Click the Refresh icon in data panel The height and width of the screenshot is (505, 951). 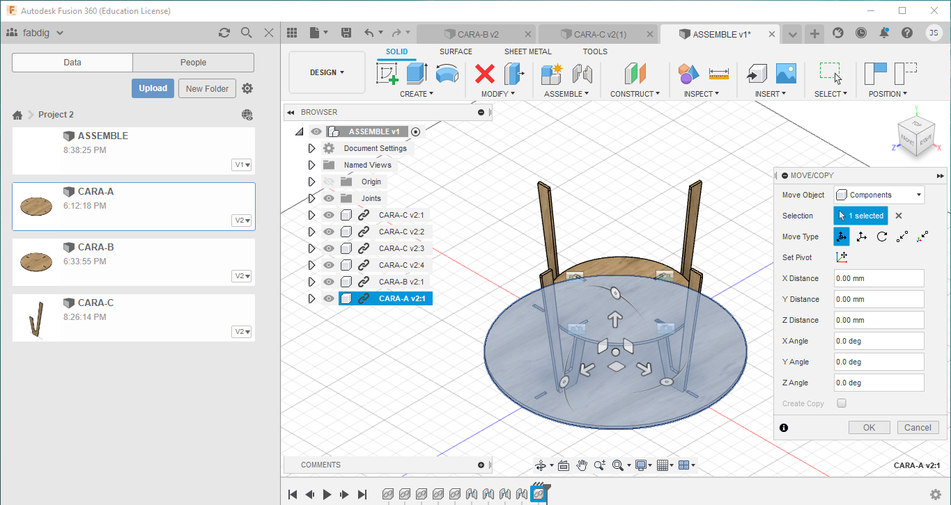pyautogui.click(x=224, y=33)
